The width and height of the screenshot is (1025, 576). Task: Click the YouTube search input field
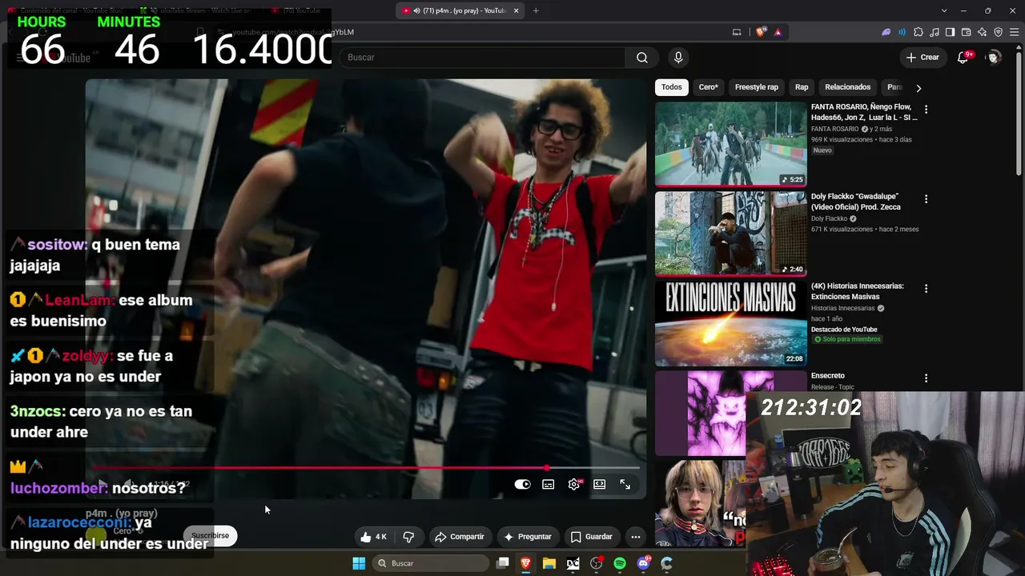click(x=483, y=58)
